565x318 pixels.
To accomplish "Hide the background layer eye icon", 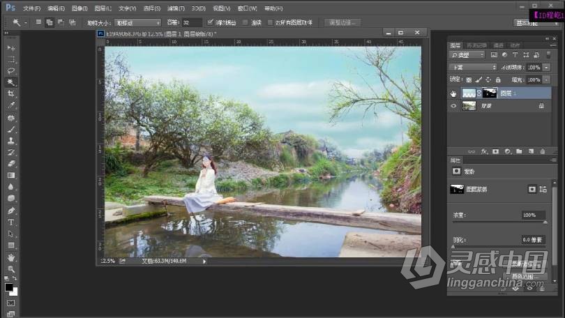I will [453, 106].
